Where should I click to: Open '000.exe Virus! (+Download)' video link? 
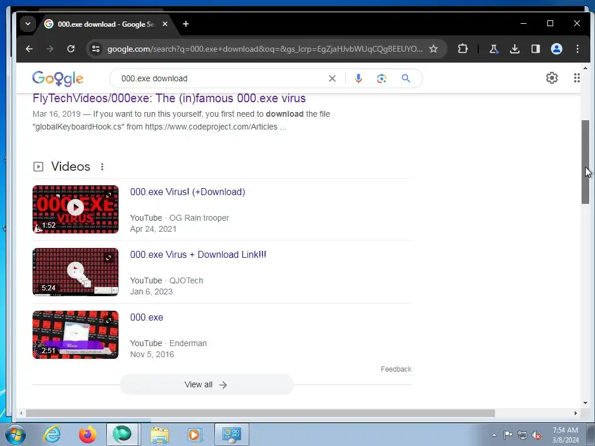tap(188, 192)
